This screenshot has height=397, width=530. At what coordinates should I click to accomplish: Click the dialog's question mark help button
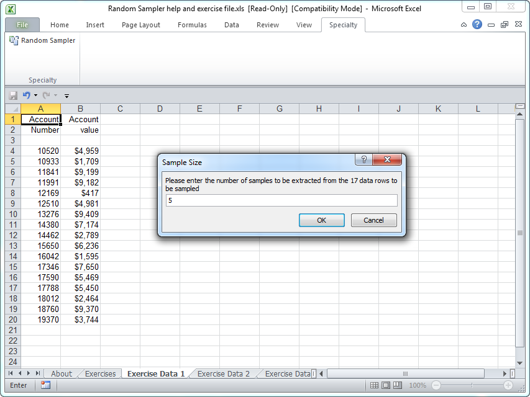[x=364, y=160]
